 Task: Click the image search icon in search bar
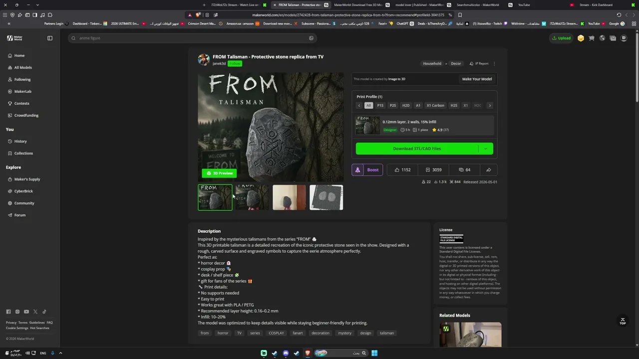click(x=311, y=38)
